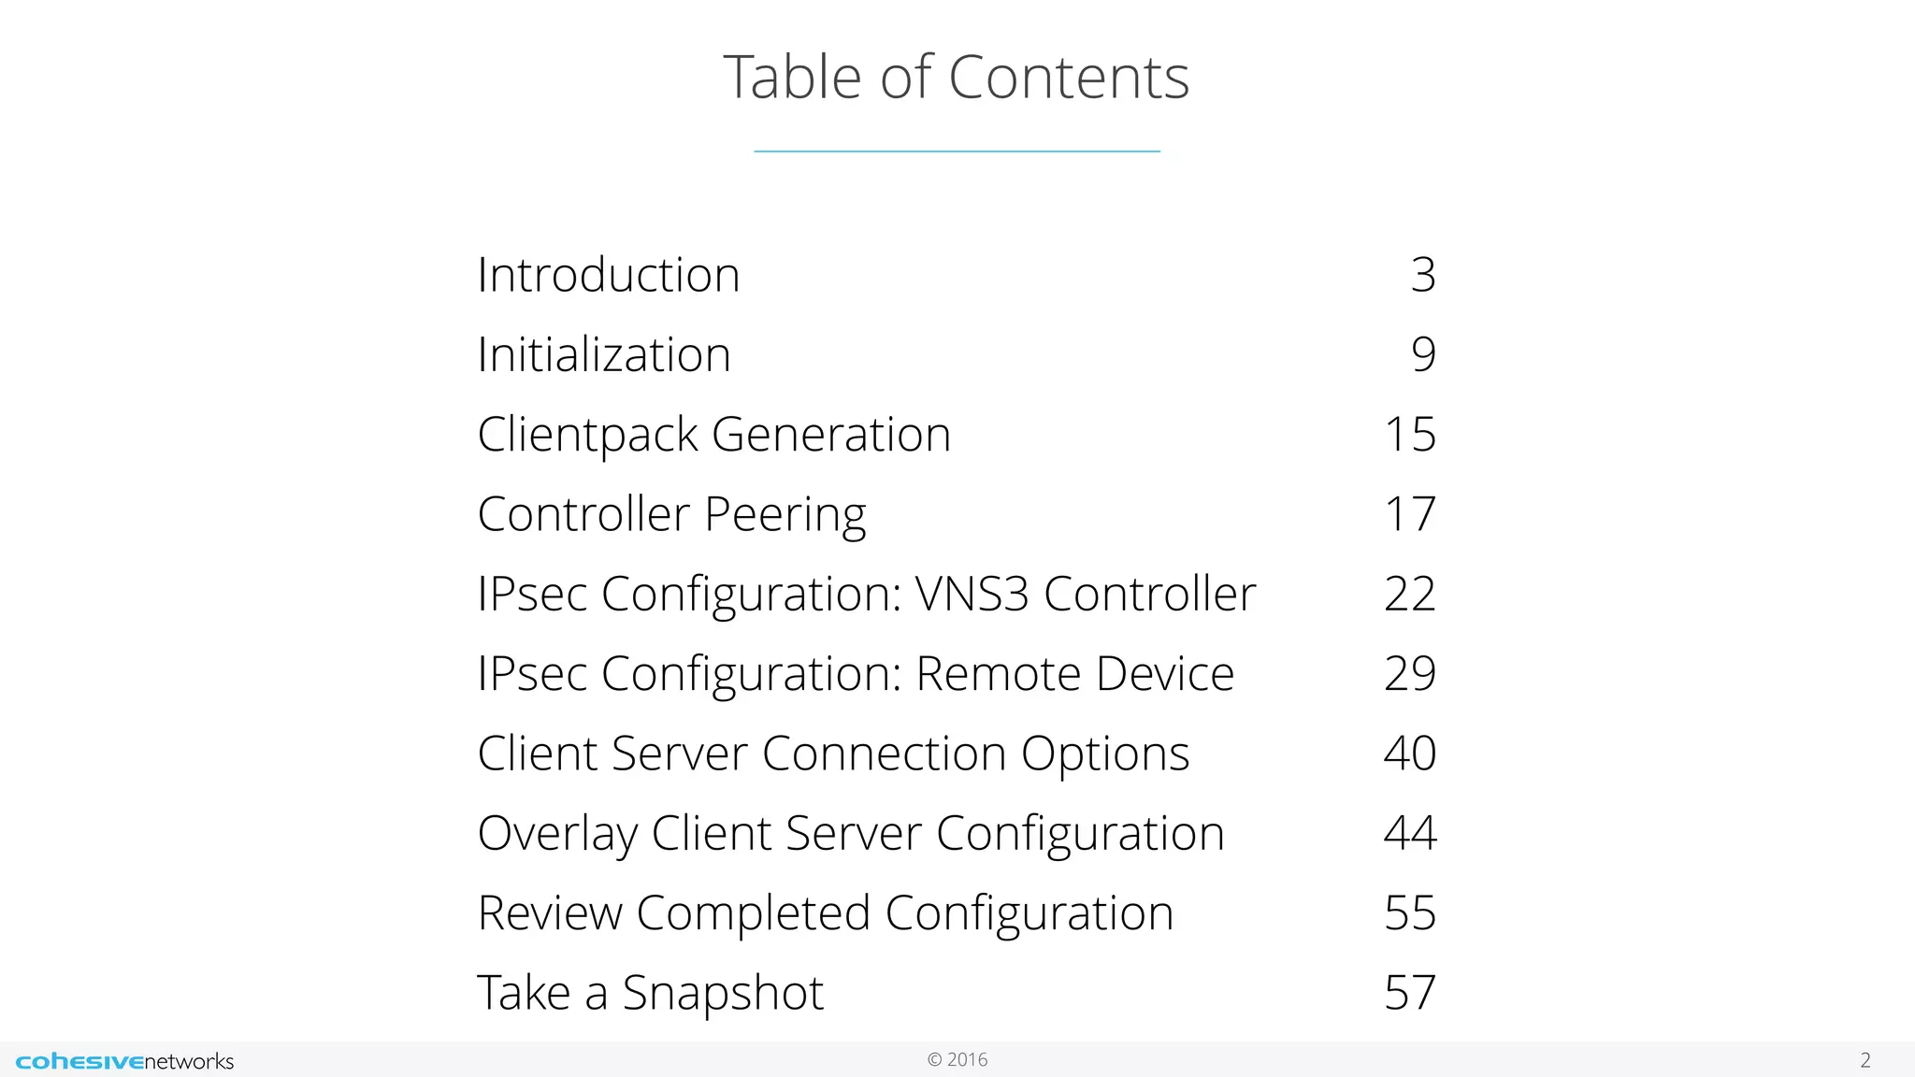Click page number 17 for Controller Peering
Viewport: 1915px width, 1077px height.
point(1410,514)
